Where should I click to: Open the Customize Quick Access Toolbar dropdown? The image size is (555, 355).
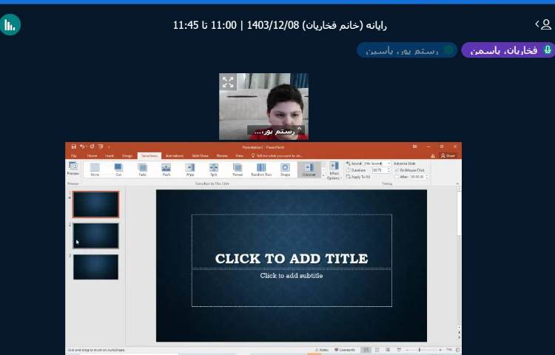click(x=109, y=146)
